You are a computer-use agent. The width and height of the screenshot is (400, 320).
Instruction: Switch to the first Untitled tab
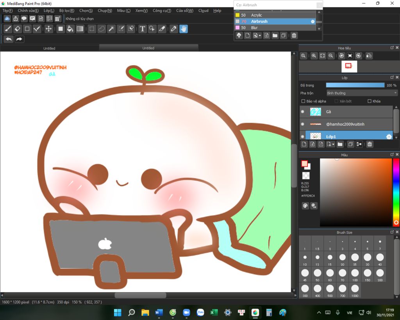pos(49,48)
